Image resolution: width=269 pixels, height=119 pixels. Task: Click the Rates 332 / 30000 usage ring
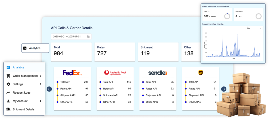tap(227, 16)
